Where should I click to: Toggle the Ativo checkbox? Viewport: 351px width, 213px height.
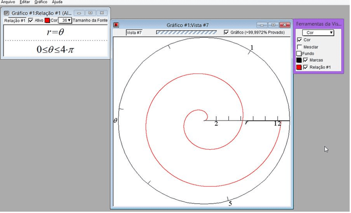31,20
